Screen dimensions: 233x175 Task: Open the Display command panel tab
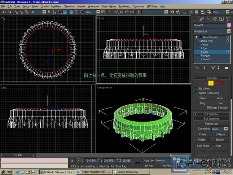[221, 19]
